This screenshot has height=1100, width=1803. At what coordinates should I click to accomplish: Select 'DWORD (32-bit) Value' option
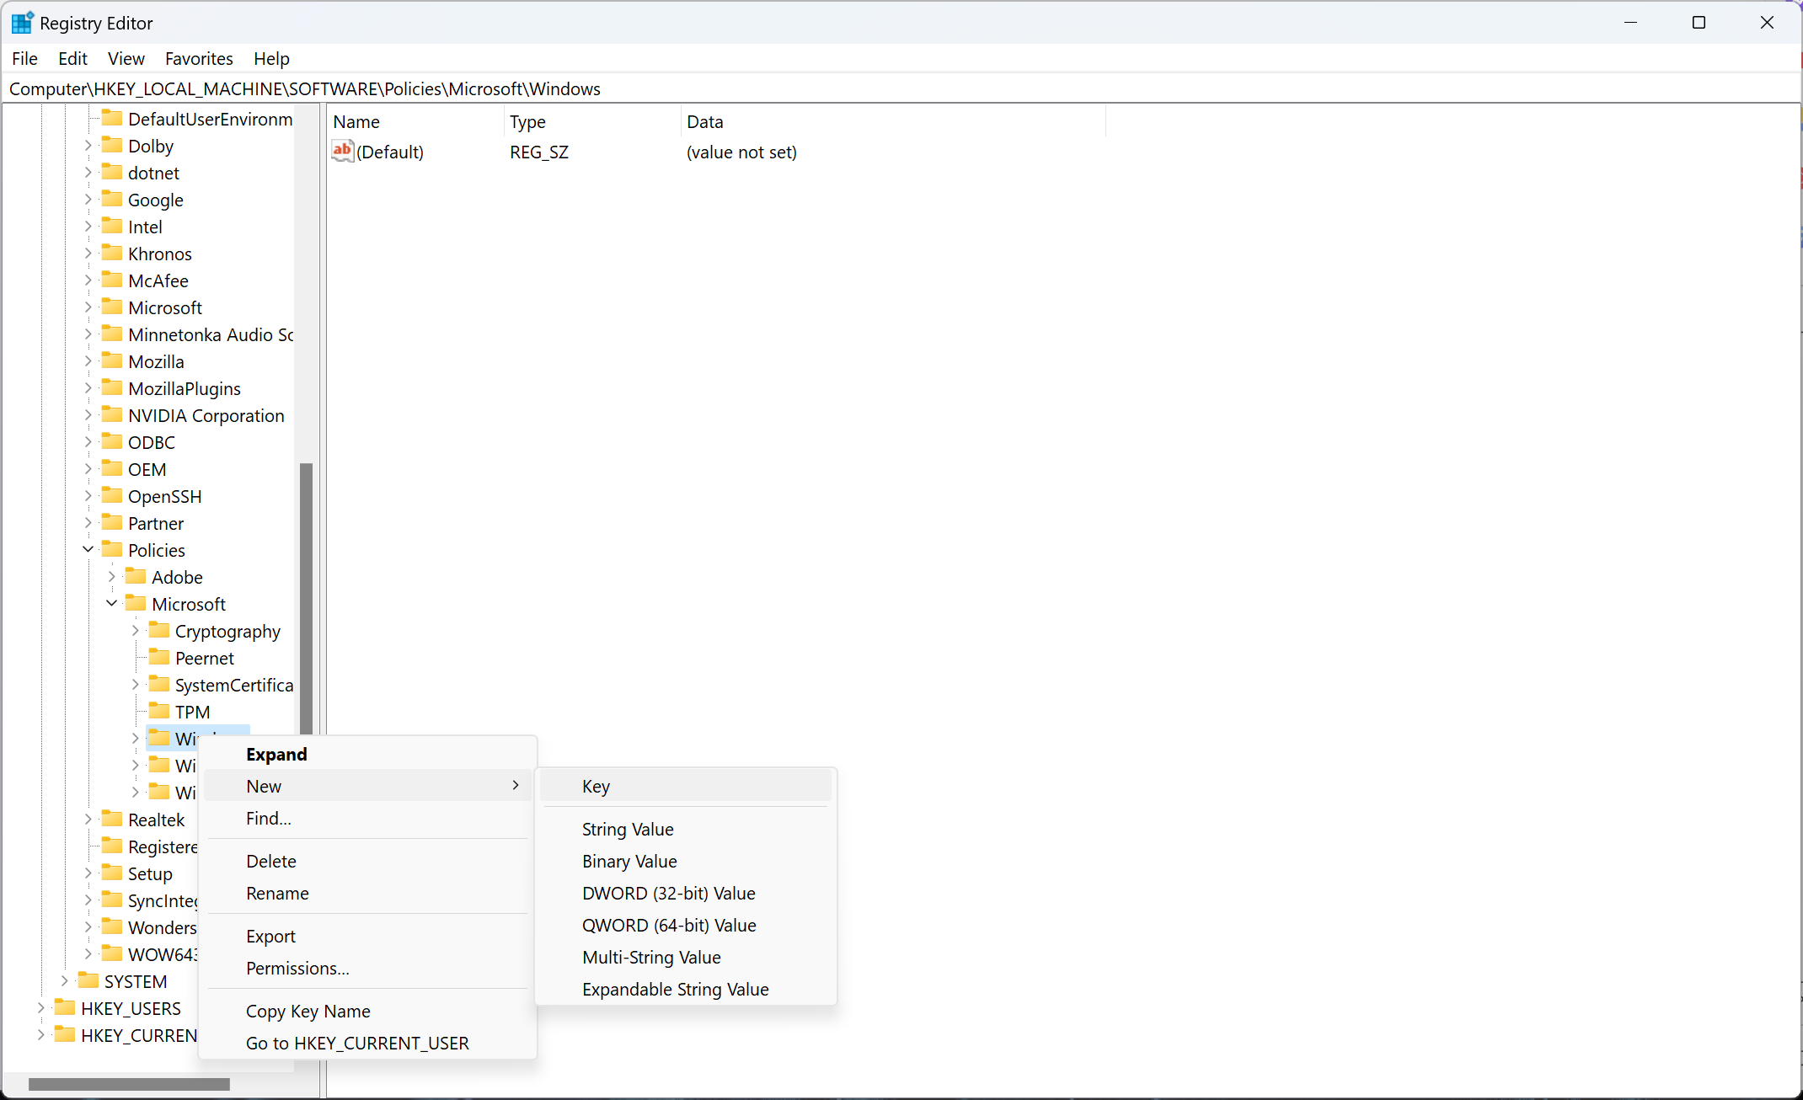[x=670, y=893]
